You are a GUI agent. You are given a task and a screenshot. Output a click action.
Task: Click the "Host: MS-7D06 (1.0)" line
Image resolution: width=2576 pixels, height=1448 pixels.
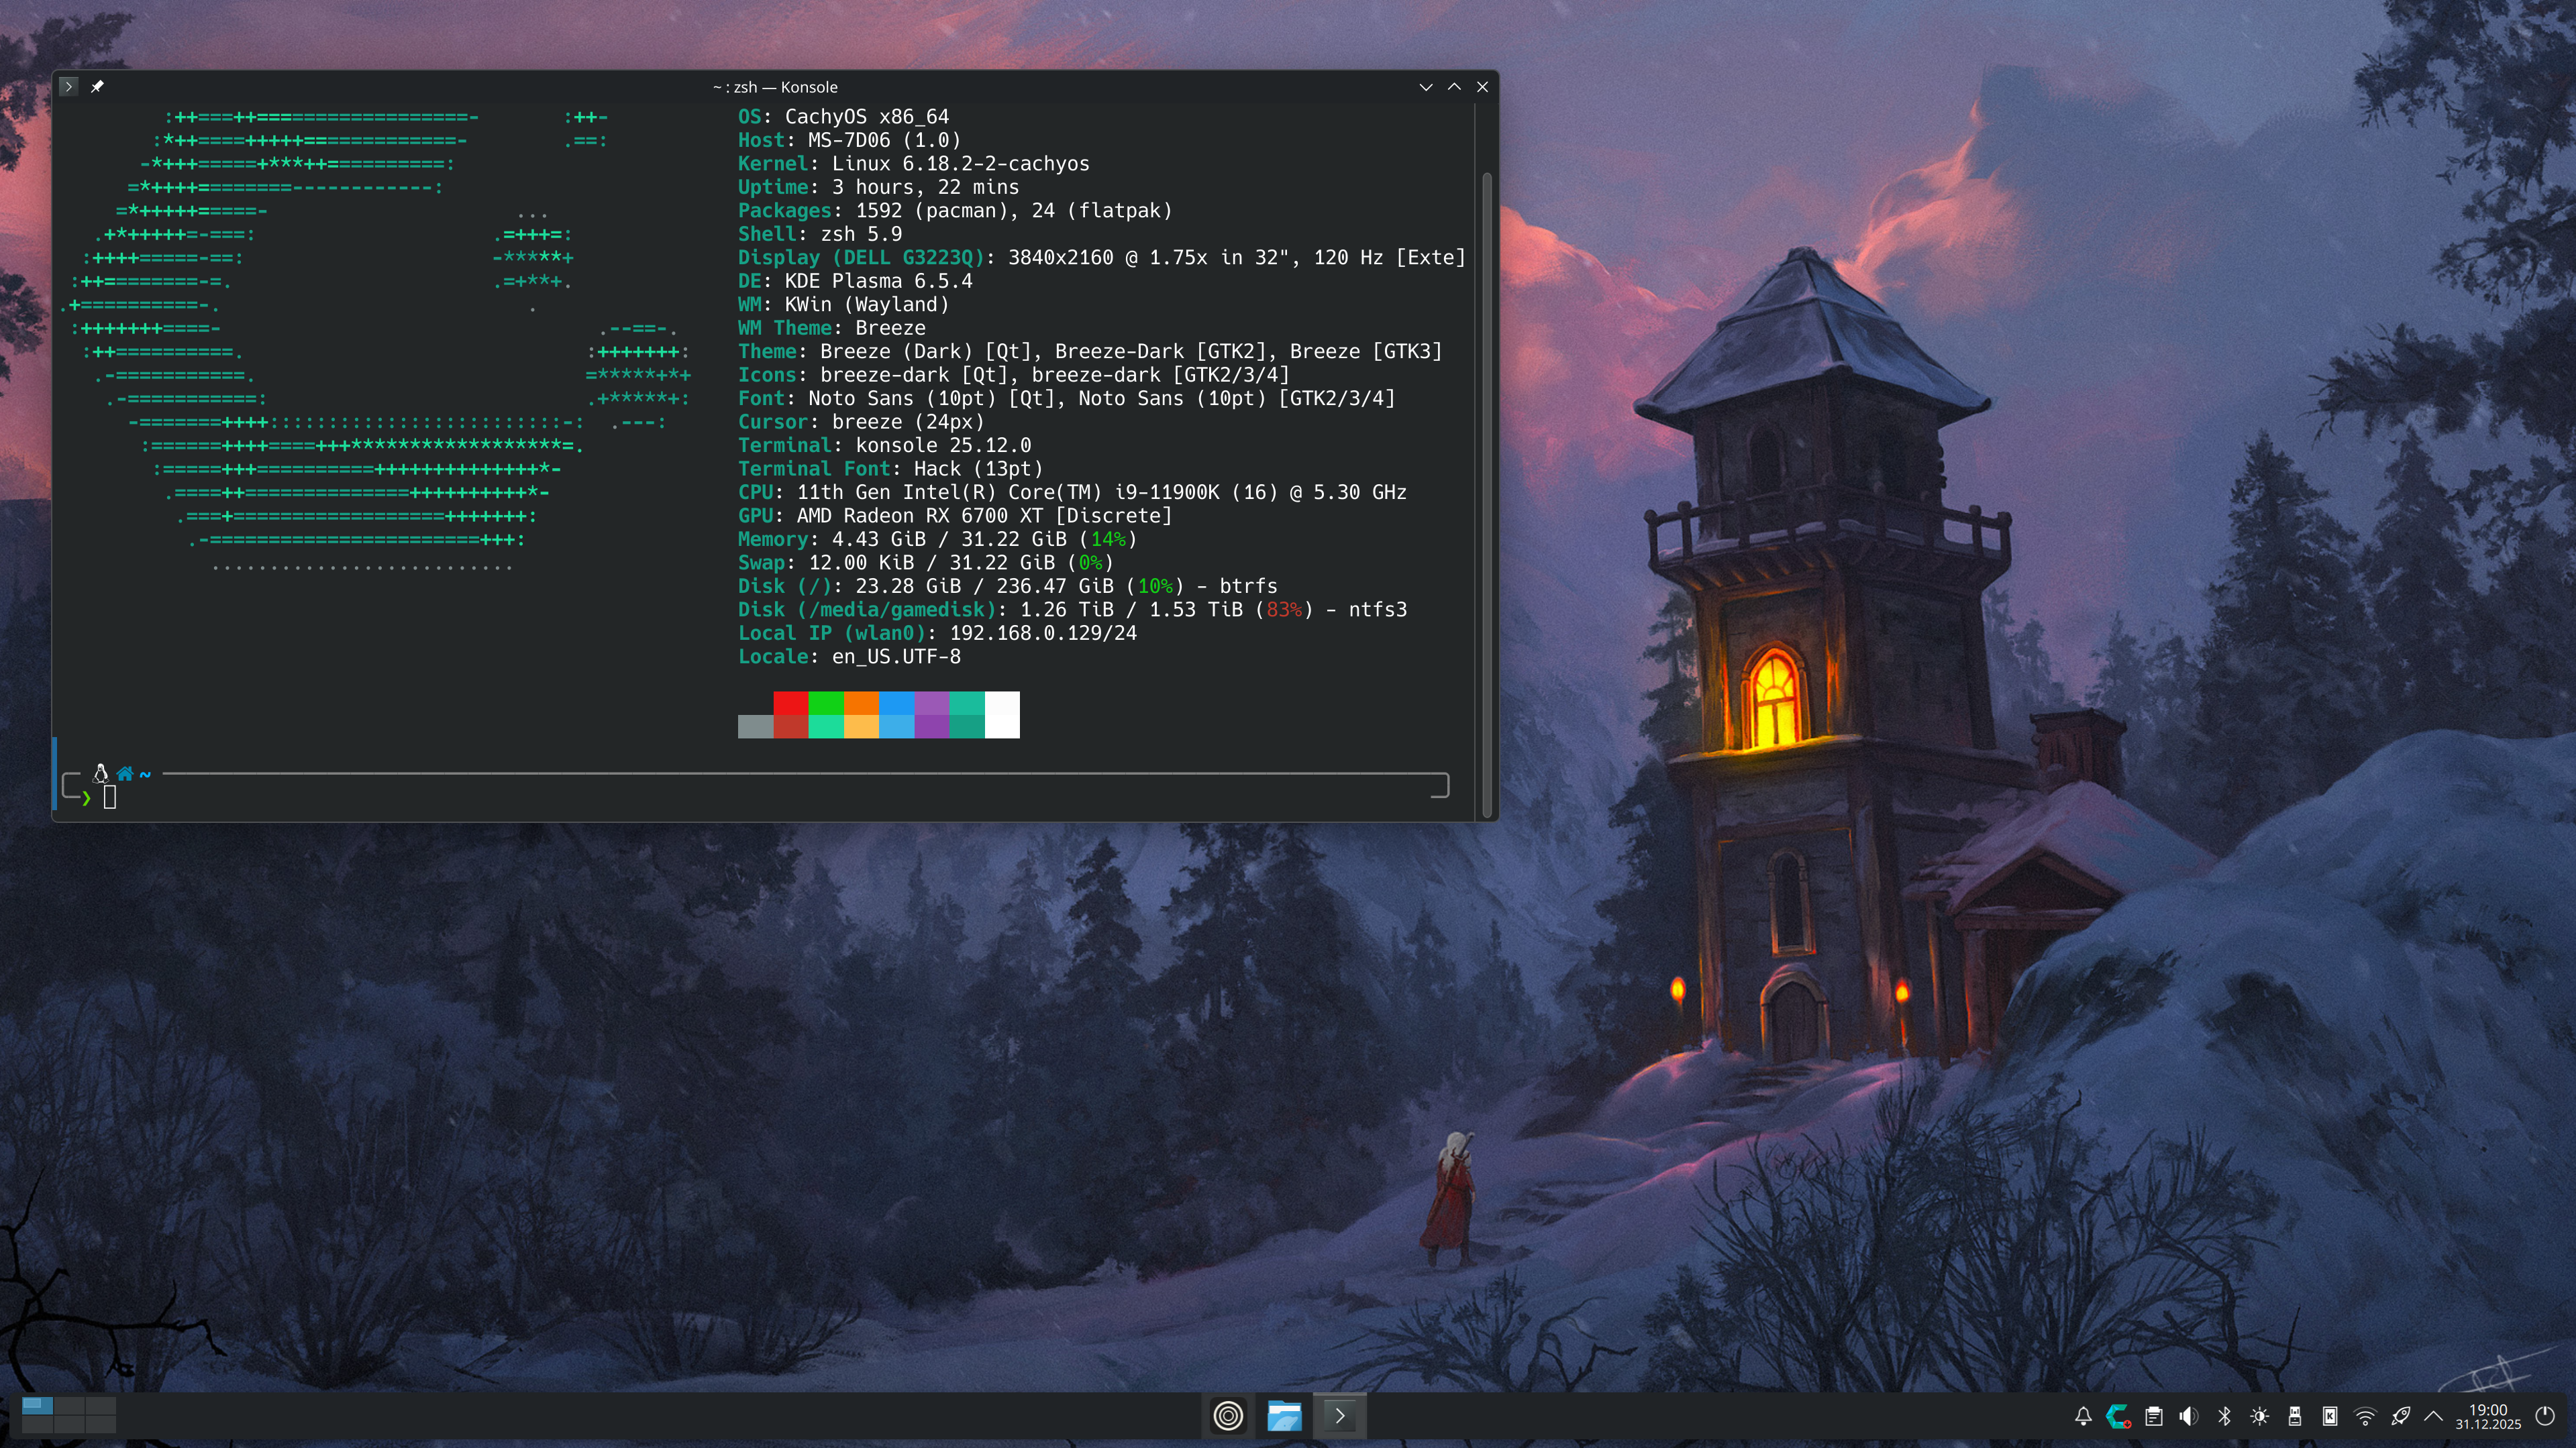pyautogui.click(x=850, y=140)
